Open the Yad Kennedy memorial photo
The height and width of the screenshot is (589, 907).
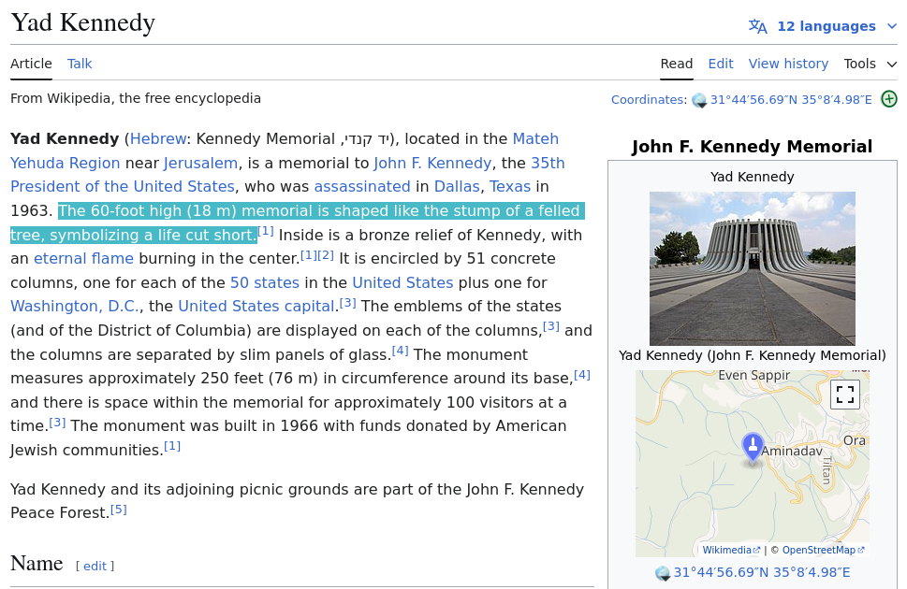point(752,268)
